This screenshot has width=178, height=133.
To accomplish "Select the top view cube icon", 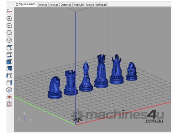I will [x=9, y=48].
